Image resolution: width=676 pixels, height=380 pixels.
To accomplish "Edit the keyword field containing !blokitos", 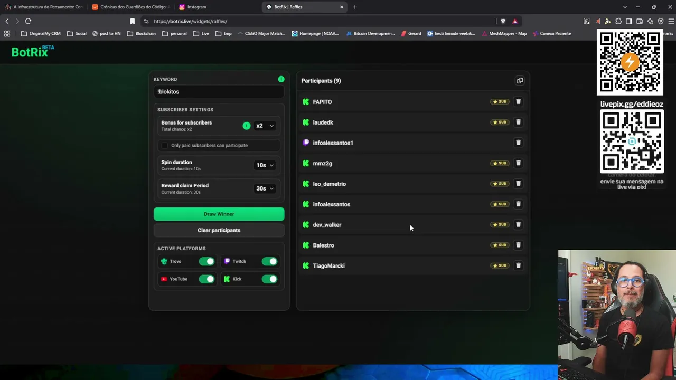I will [x=219, y=92].
